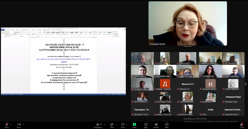Viewport: 248px width, 129px height.
Task: Select pencil-sketch portrait avatar tile
Action: (x=233, y=84)
